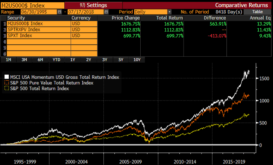Select the 1M time range tab
The image size is (273, 165).
click(8, 60)
